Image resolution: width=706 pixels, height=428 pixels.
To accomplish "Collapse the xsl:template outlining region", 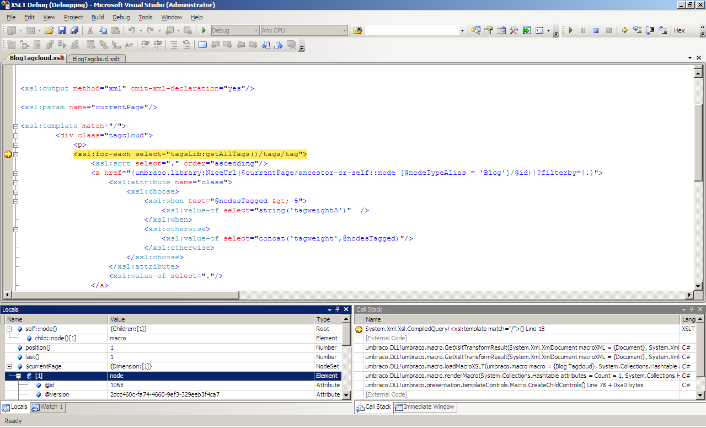I will click(x=16, y=126).
